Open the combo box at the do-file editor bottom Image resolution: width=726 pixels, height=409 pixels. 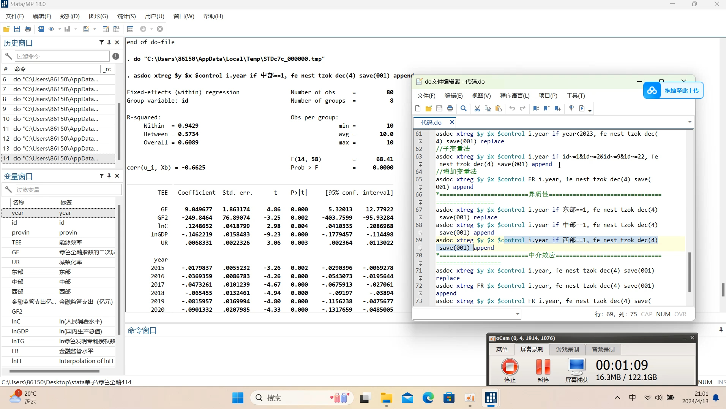[467, 314]
